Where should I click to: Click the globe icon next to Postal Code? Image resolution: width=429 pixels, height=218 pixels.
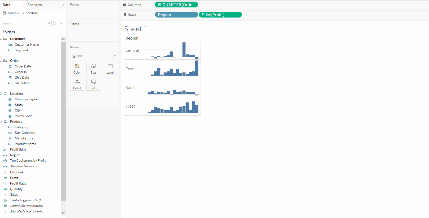pos(10,116)
